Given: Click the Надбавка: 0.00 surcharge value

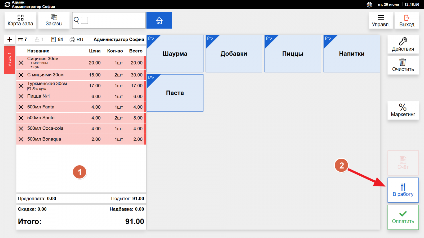Looking at the screenshot, I should 127,209.
